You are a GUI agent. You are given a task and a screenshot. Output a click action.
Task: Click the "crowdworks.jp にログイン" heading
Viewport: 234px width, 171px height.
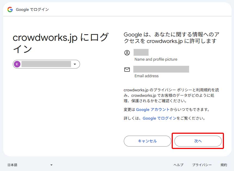tap(61, 43)
